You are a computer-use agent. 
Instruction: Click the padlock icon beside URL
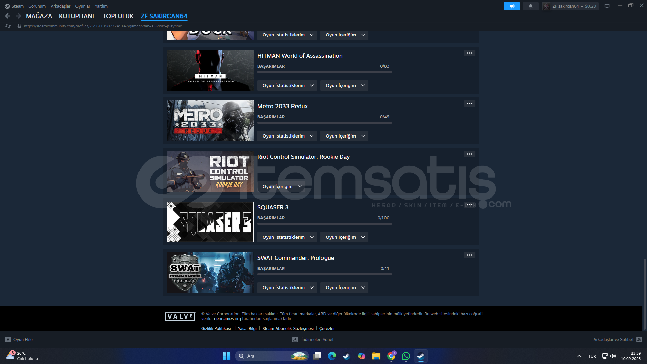pos(19,26)
